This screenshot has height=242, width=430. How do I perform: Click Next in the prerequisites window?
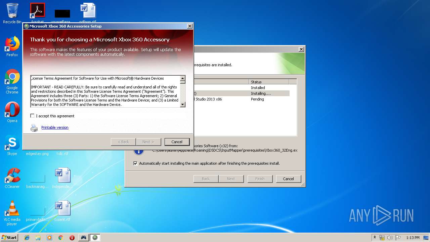coord(231,179)
